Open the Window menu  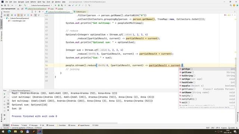point(58,2)
